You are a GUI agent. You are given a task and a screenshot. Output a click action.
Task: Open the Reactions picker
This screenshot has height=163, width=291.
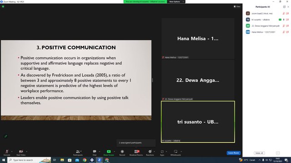pos(150,153)
